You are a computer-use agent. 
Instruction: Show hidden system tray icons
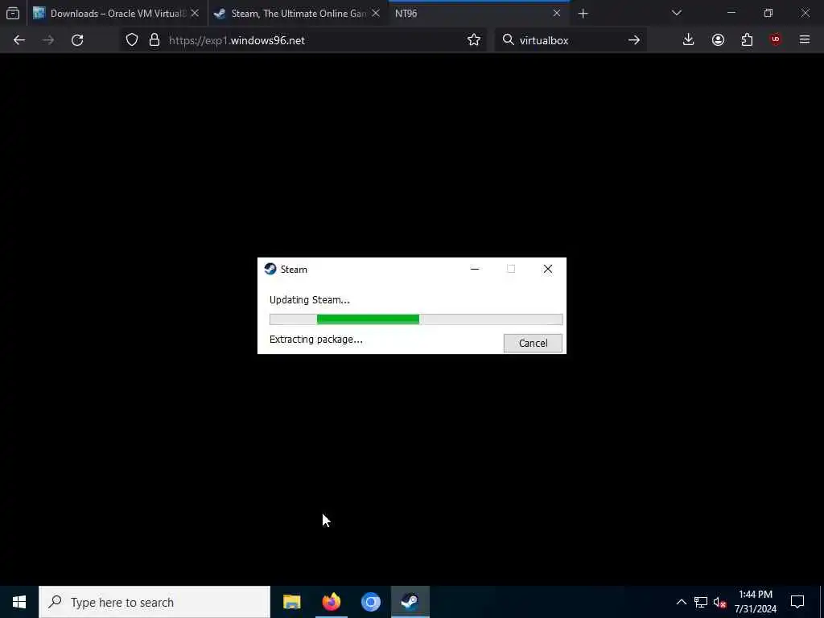coord(681,602)
